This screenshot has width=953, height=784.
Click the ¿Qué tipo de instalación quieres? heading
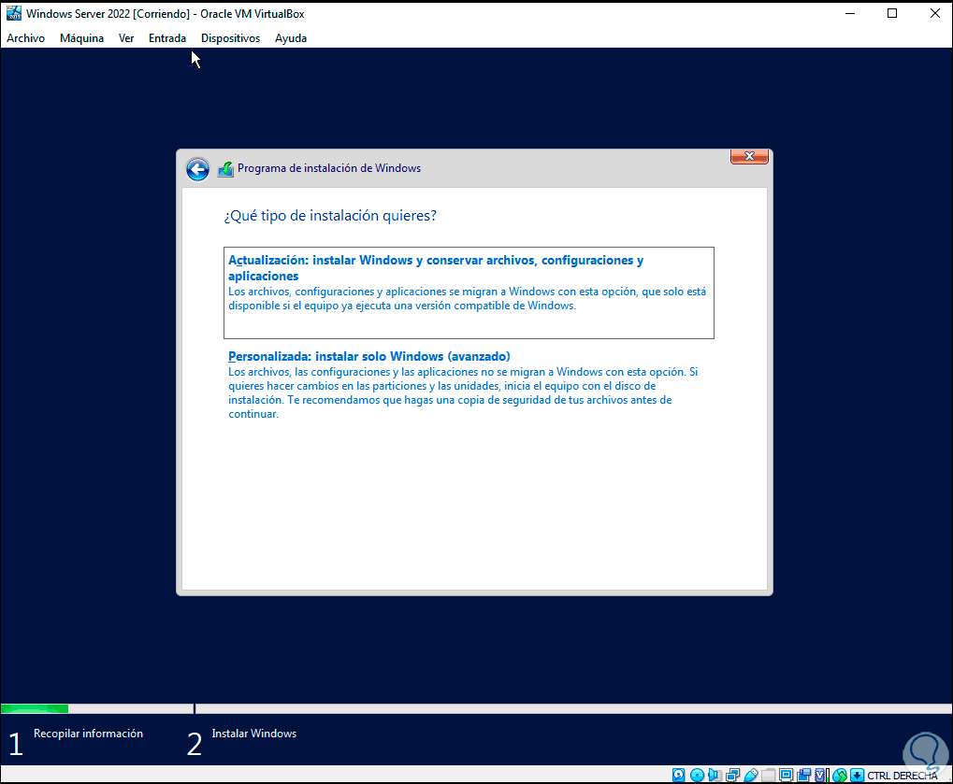pos(330,216)
